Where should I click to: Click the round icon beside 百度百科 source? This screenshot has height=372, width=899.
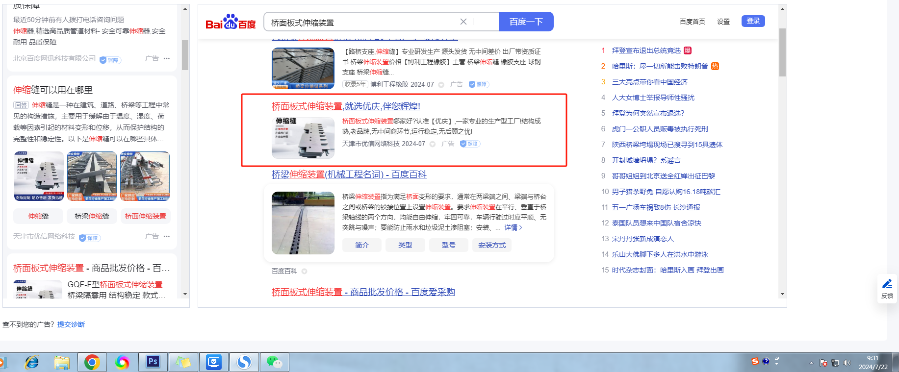tap(304, 271)
